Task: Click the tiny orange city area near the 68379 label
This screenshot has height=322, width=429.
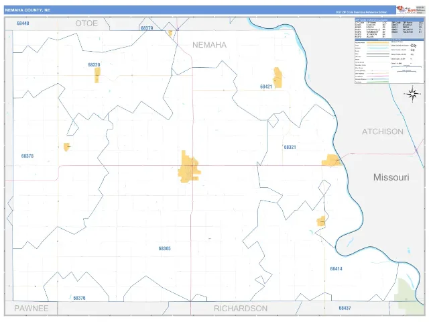Action: [170, 34]
